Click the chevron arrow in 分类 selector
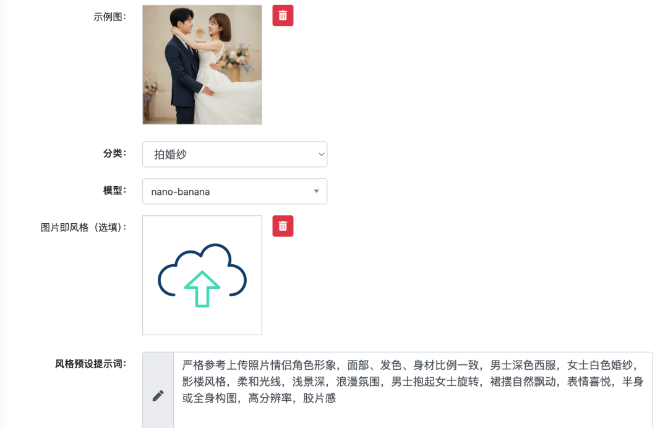This screenshot has width=668, height=428. click(x=321, y=154)
